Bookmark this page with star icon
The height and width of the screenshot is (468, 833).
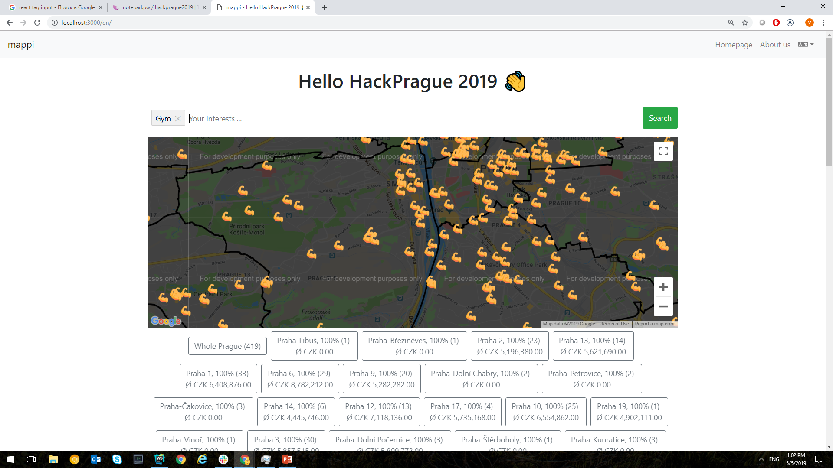[745, 23]
